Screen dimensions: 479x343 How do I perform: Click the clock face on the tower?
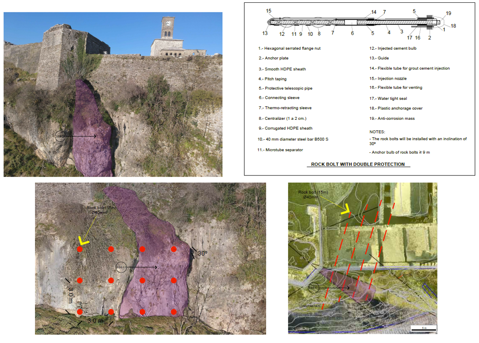168,23
